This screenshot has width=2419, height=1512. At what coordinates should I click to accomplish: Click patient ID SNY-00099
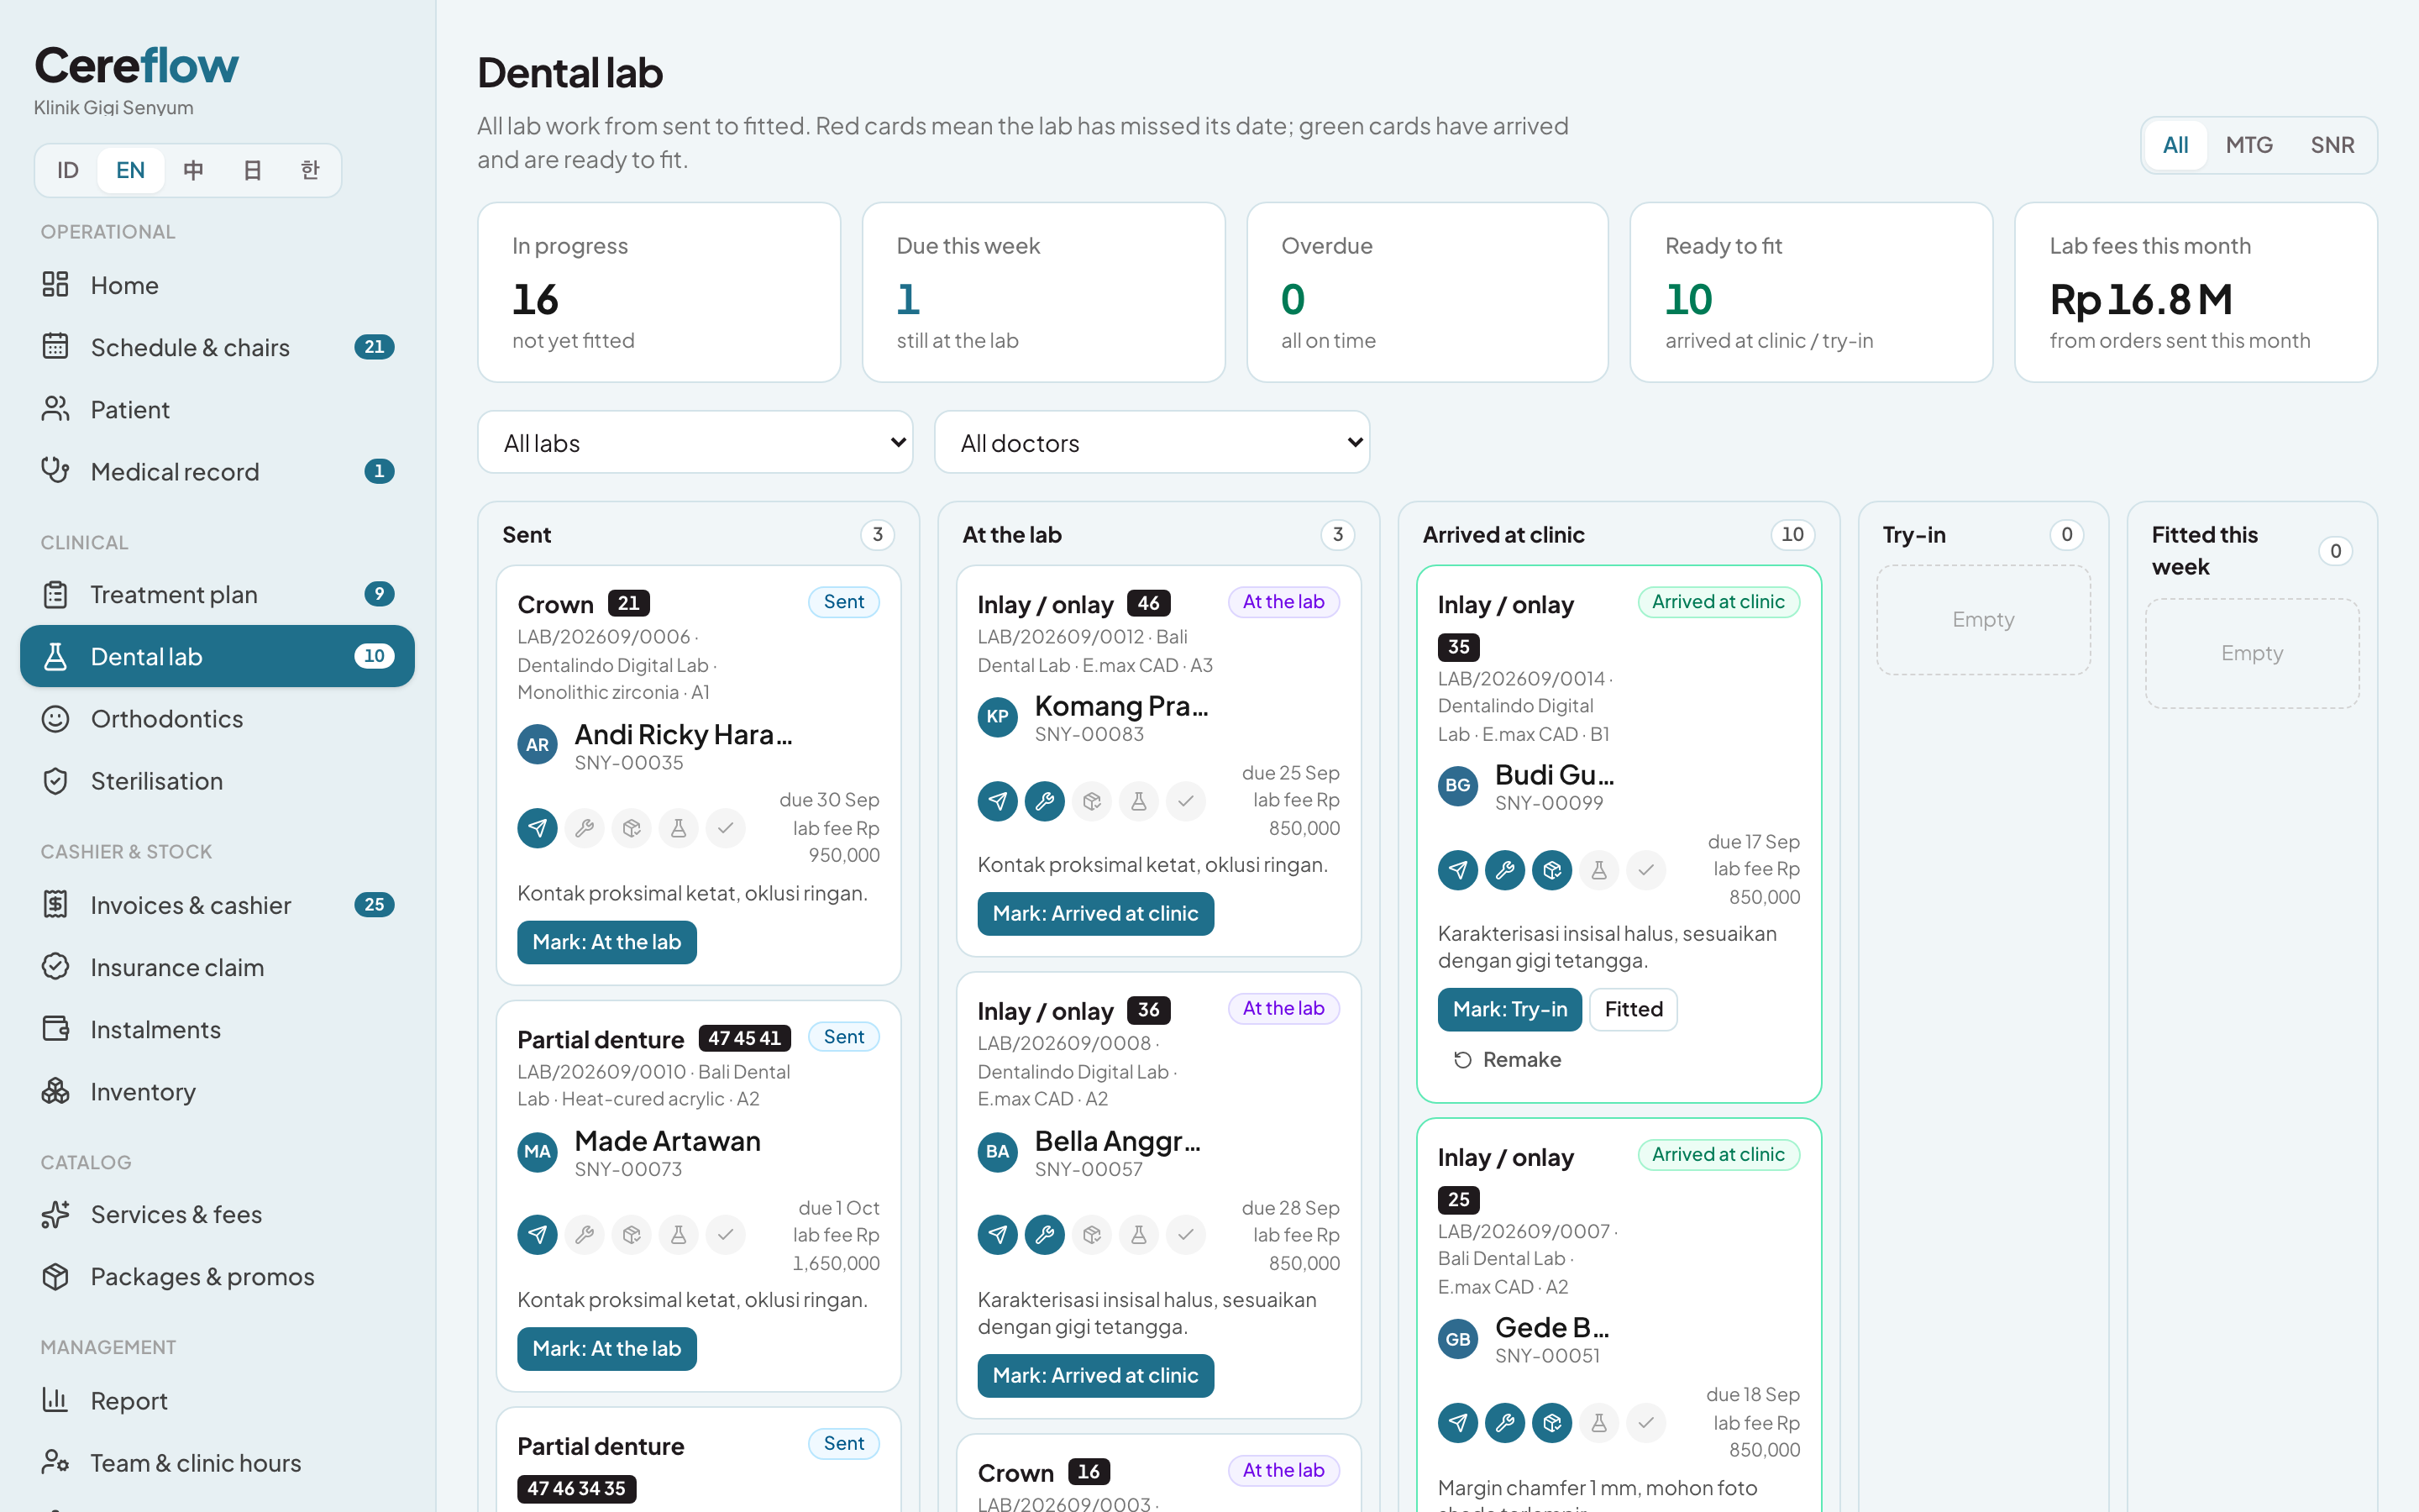(1548, 803)
